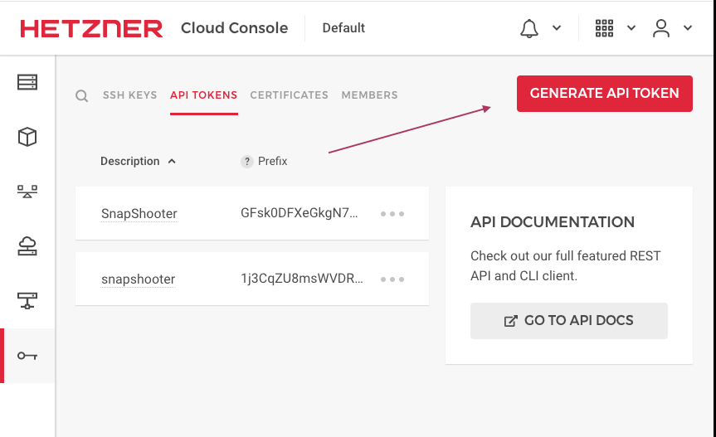
Task: Open the Volumes cube sidebar icon
Action: 27,137
